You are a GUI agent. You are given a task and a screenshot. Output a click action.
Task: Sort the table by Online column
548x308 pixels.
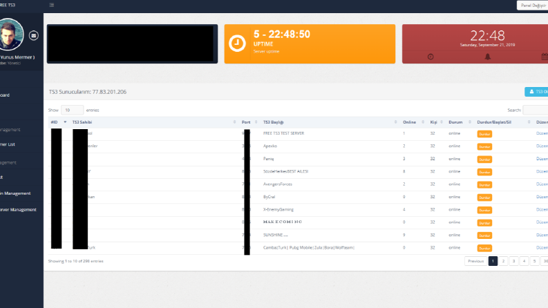[413, 122]
